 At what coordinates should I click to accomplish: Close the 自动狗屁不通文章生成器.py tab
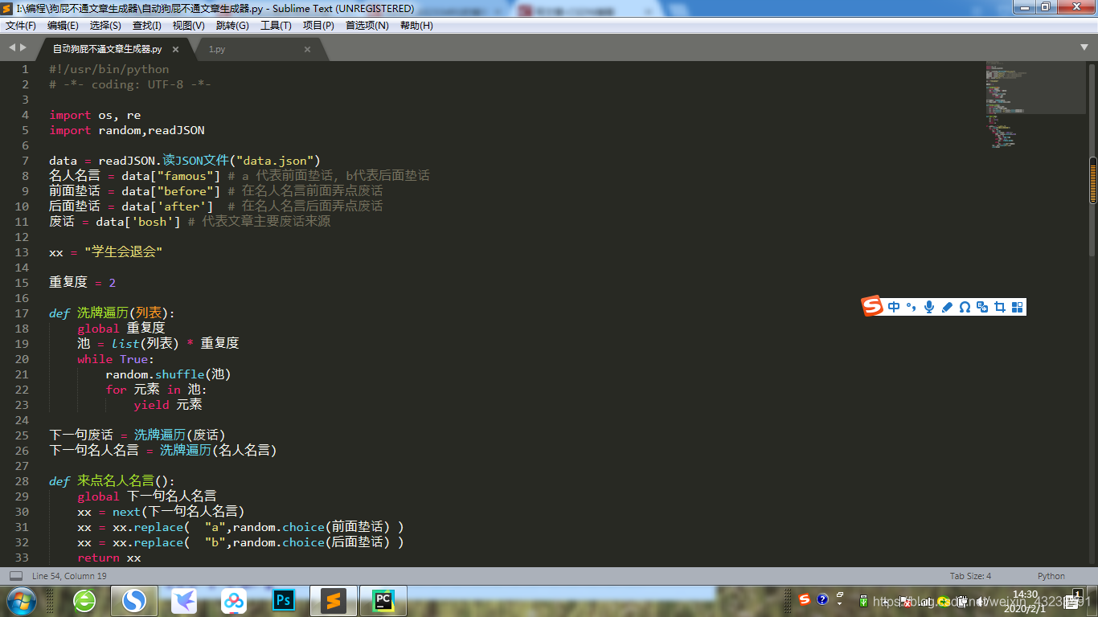tap(176, 49)
